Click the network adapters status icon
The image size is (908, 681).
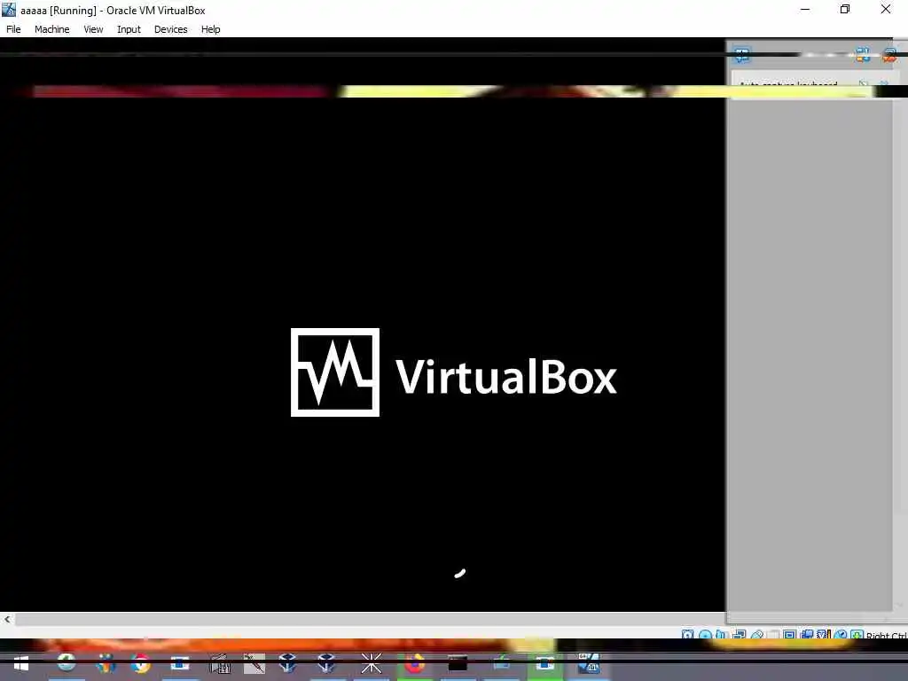(739, 635)
